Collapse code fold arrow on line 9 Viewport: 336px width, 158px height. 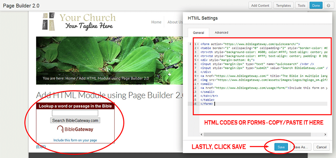pyautogui.click(x=198, y=76)
